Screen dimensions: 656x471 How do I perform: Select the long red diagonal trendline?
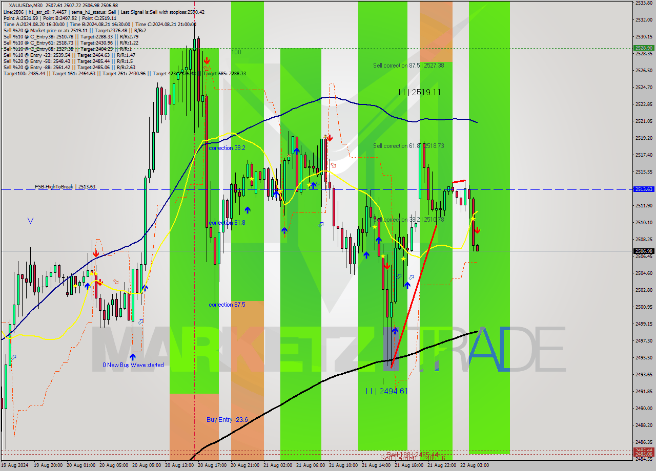coord(414,295)
